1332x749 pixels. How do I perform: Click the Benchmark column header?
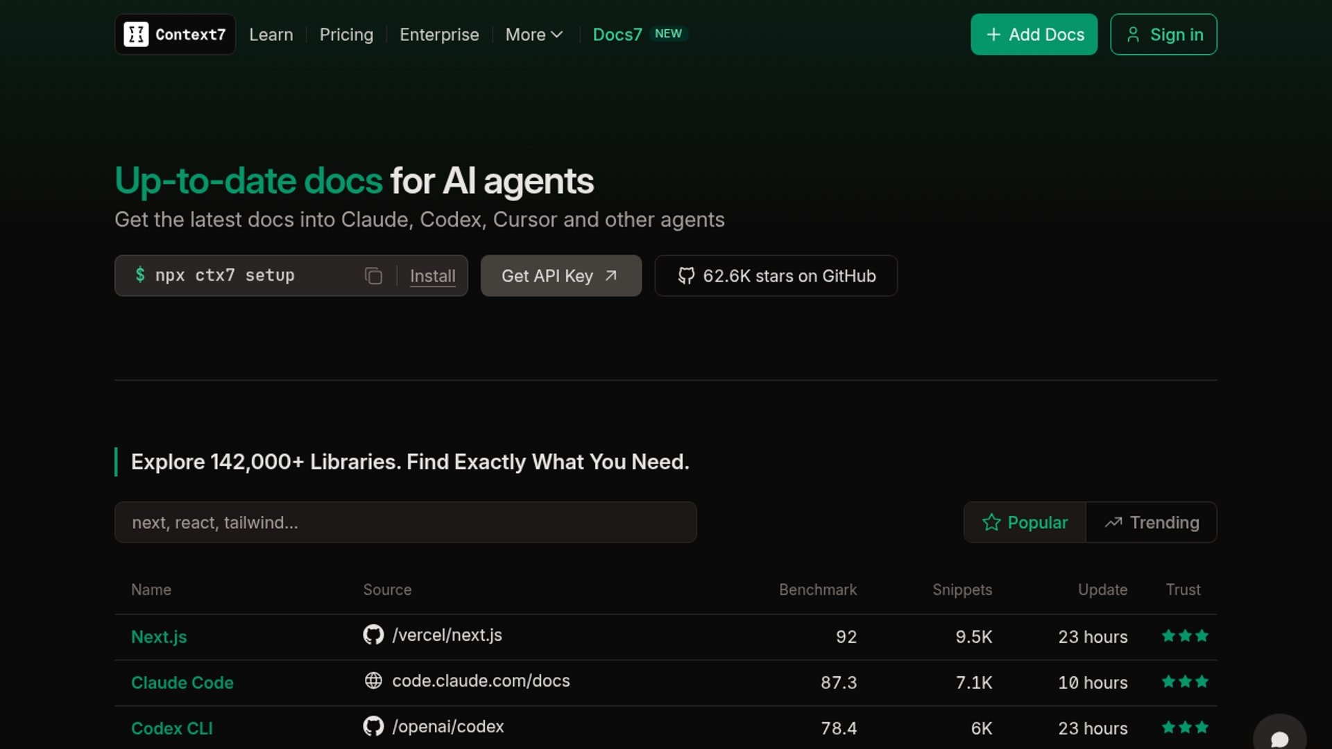(817, 589)
